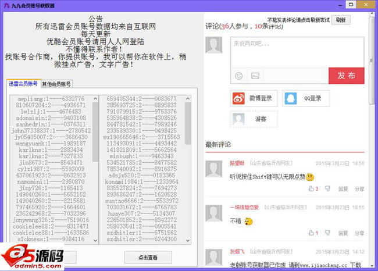The image size is (378, 271).
Task: Click your avatar beside the comment box
Action: (214, 45)
